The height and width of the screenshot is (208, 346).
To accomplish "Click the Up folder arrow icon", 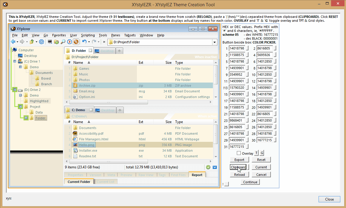I will click(32, 42).
